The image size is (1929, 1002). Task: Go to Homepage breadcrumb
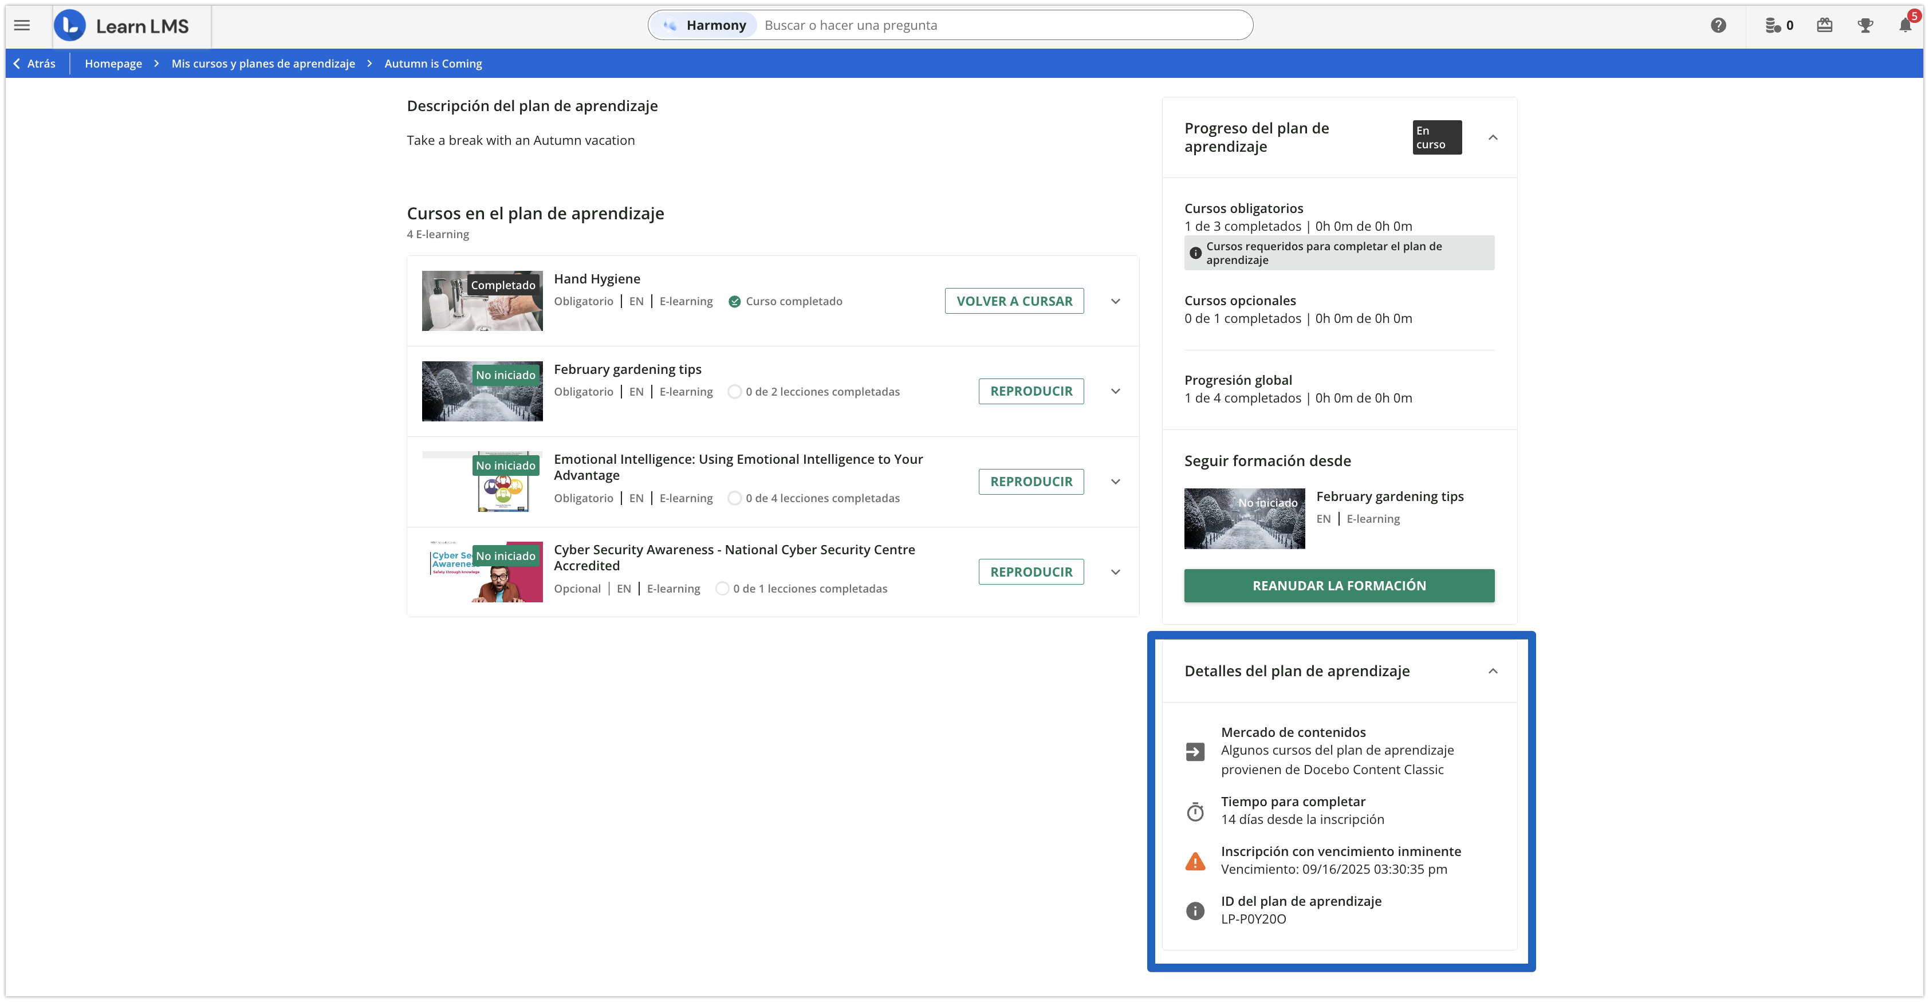113,64
